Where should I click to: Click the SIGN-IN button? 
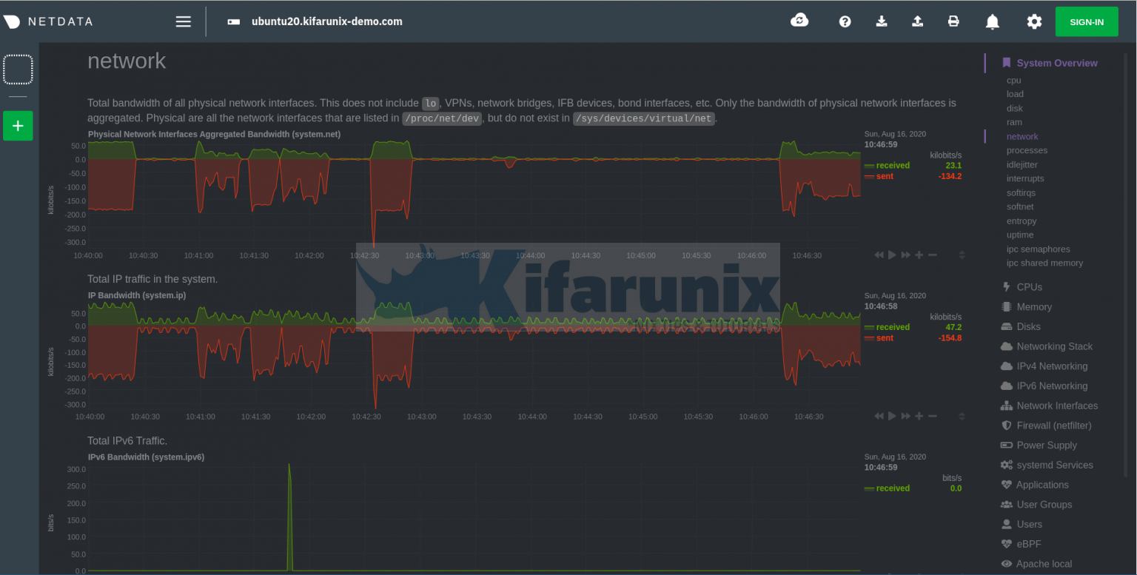coord(1087,21)
